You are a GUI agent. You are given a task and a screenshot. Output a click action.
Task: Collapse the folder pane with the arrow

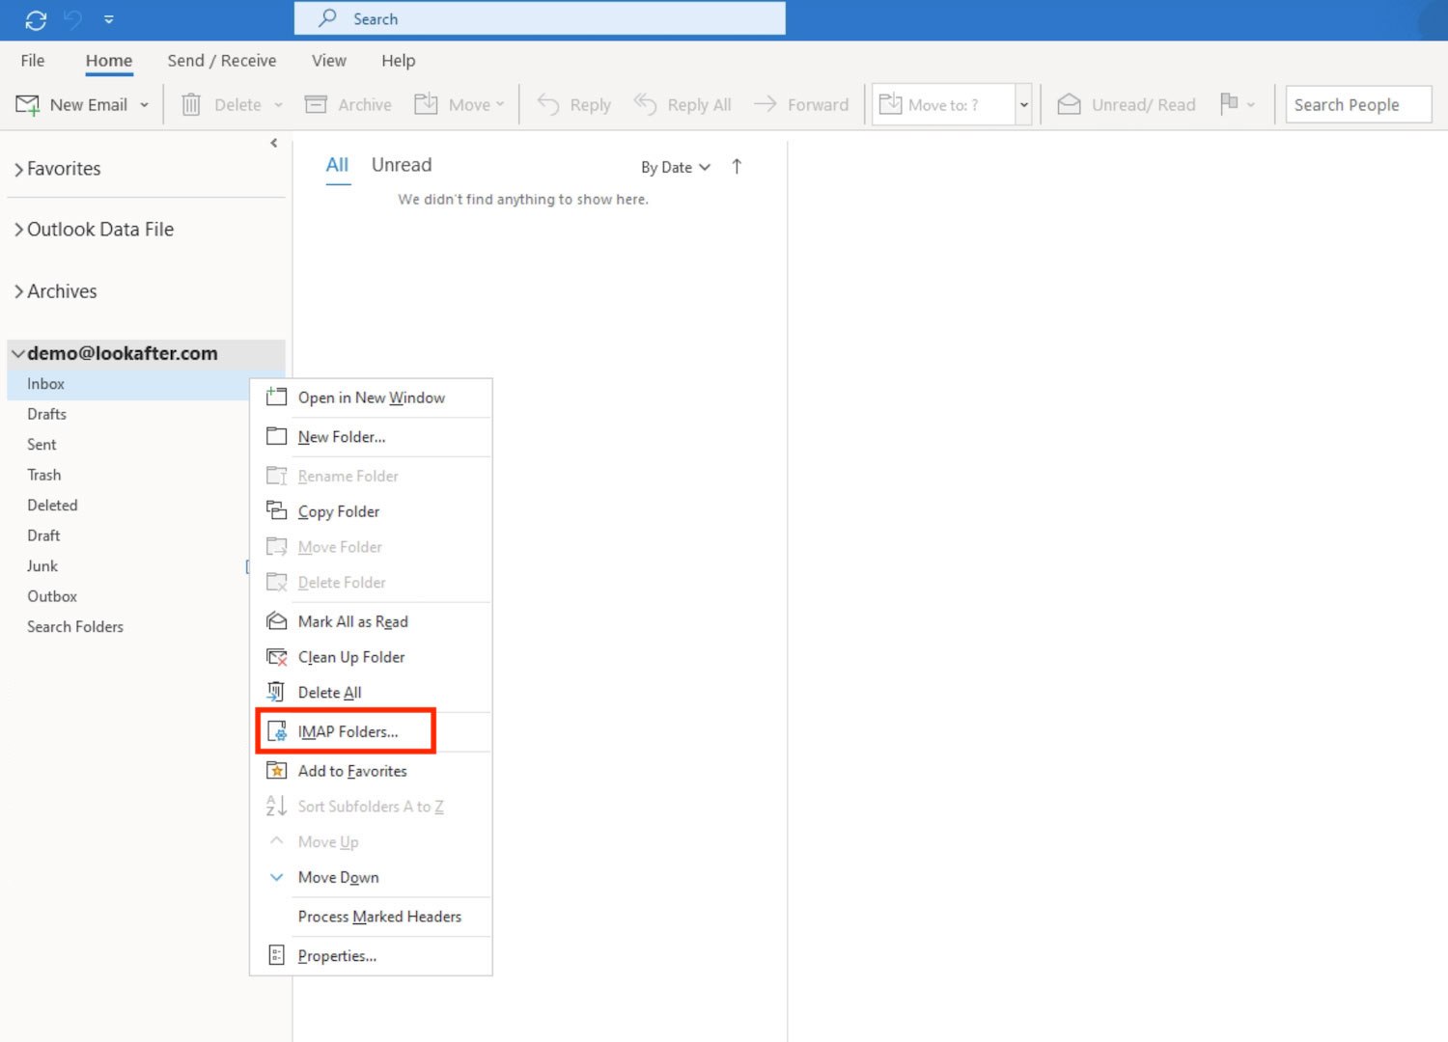click(x=274, y=143)
